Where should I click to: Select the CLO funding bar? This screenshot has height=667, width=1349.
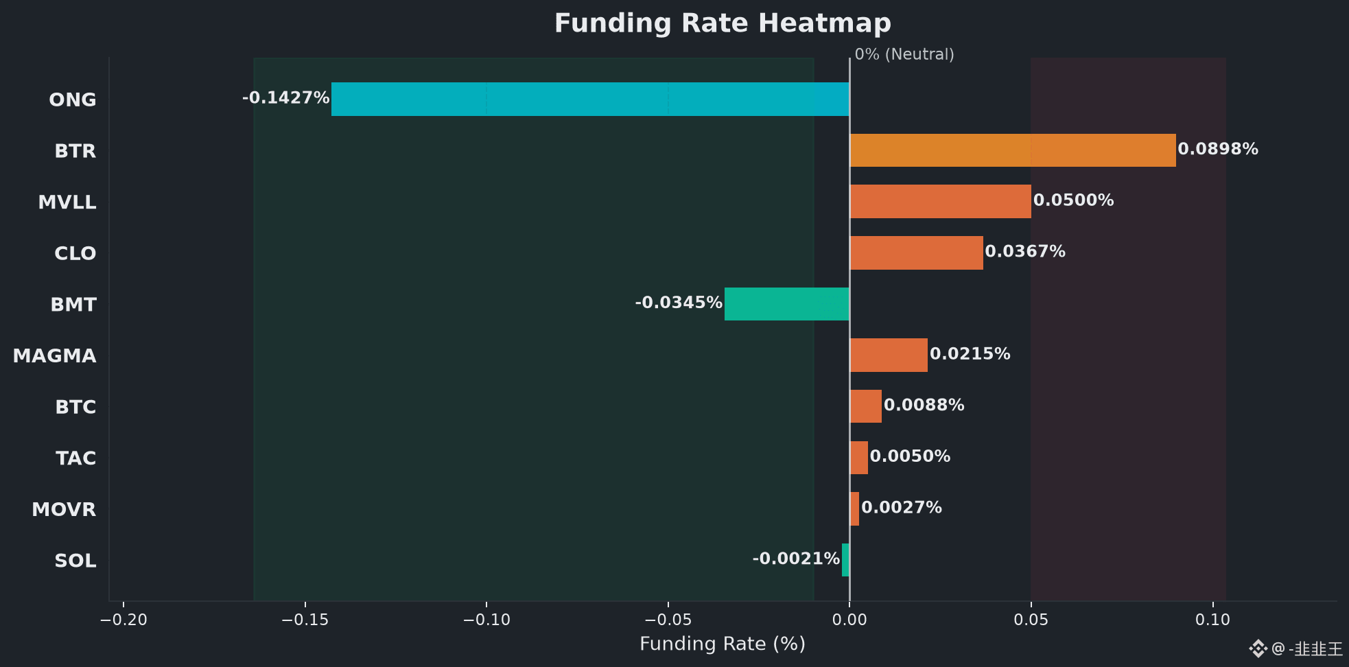[x=916, y=253]
